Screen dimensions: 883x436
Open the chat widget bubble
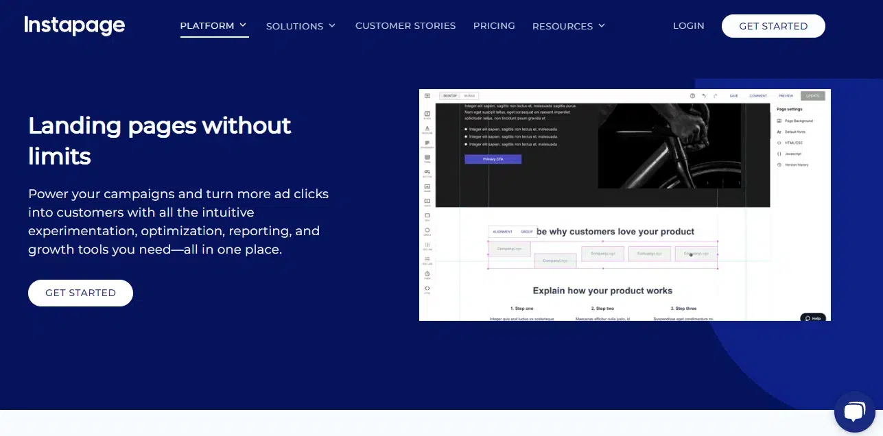pyautogui.click(x=853, y=412)
